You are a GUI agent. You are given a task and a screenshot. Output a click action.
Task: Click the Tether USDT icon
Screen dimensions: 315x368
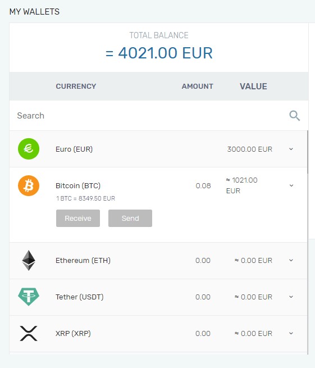point(29,297)
